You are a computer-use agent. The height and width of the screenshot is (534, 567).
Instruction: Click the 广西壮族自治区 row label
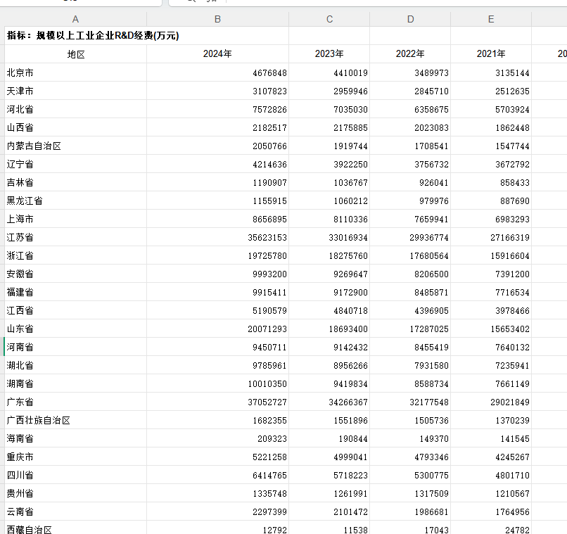pos(38,421)
